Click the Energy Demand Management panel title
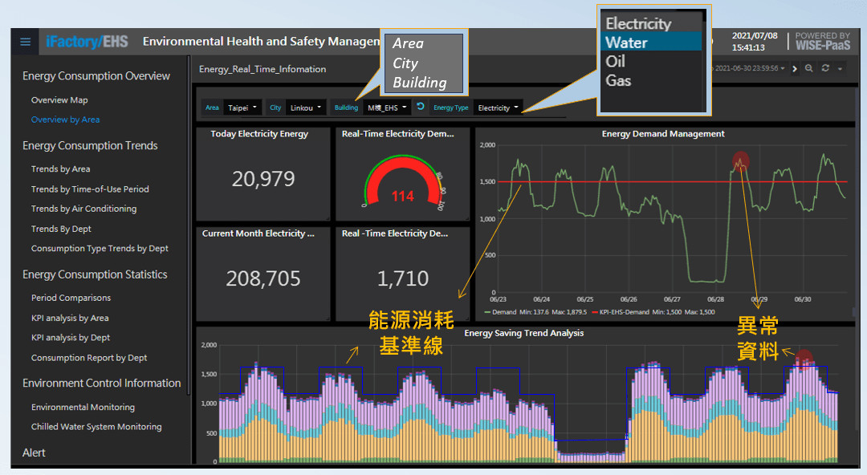The height and width of the screenshot is (475, 867). (x=663, y=134)
